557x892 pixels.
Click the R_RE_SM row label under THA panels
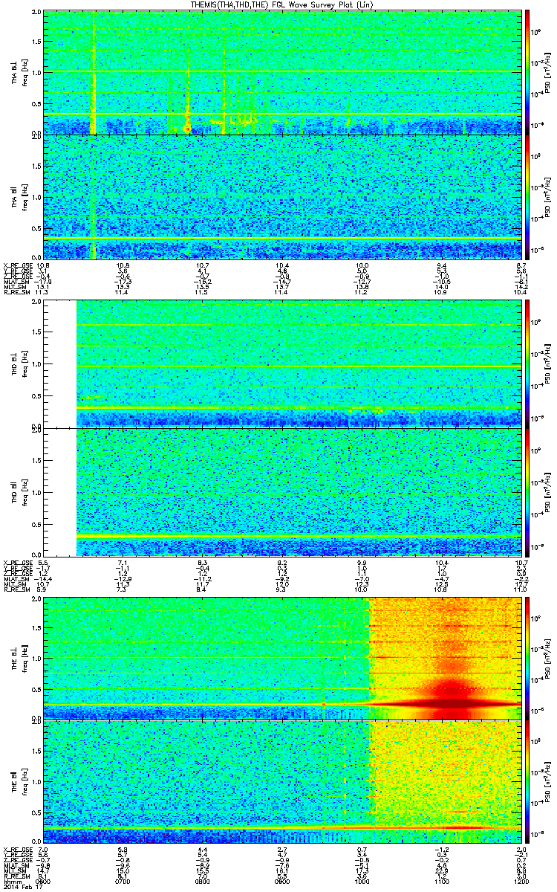click(16, 293)
